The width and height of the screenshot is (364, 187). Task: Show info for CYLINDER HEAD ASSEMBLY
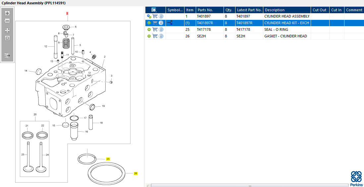coord(161,16)
